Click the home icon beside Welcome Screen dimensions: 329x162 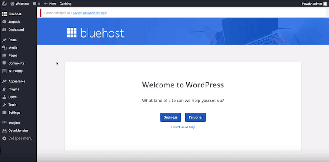pos(12,4)
